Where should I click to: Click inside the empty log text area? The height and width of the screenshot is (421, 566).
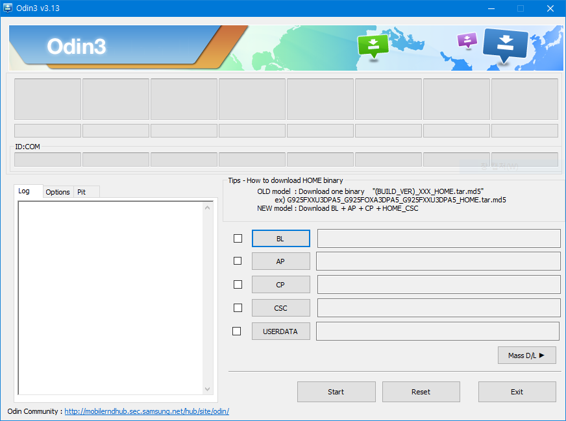click(x=110, y=298)
